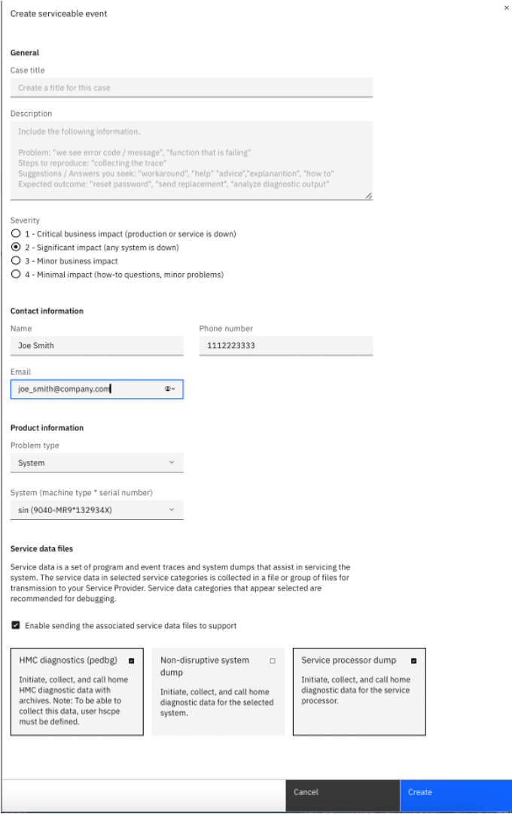Select severity 4 - Minimal impact
The width and height of the screenshot is (512, 814).
[15, 275]
